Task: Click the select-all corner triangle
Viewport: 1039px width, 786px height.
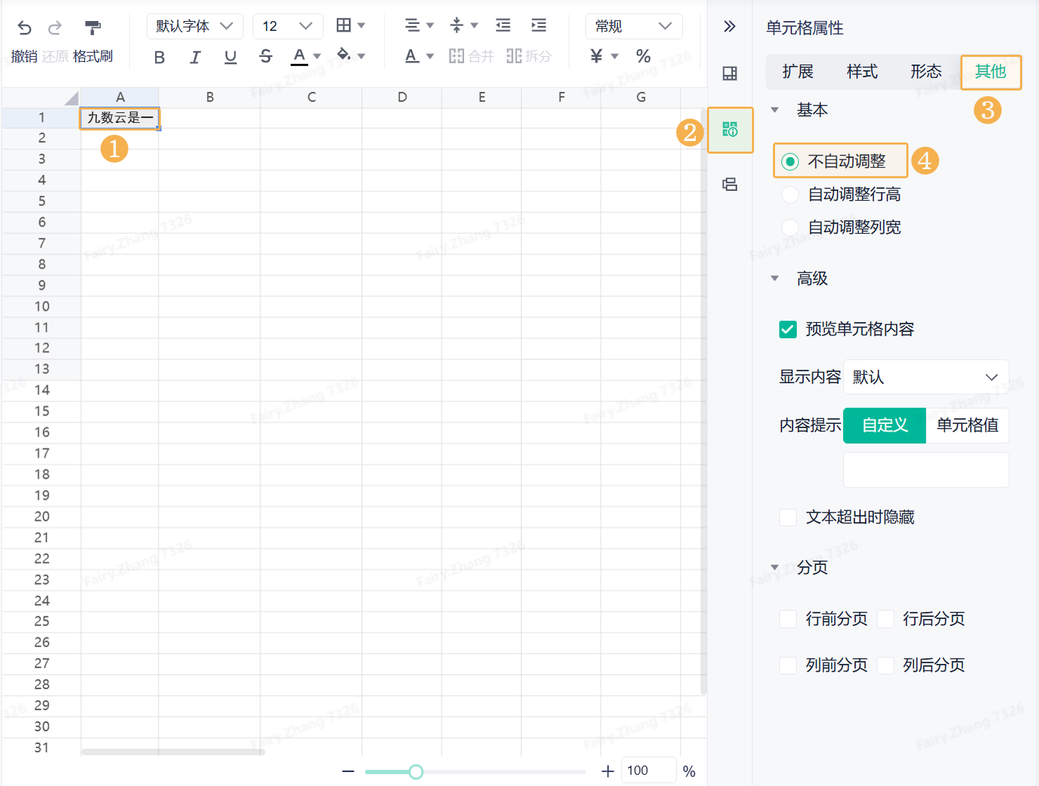Action: 72,98
